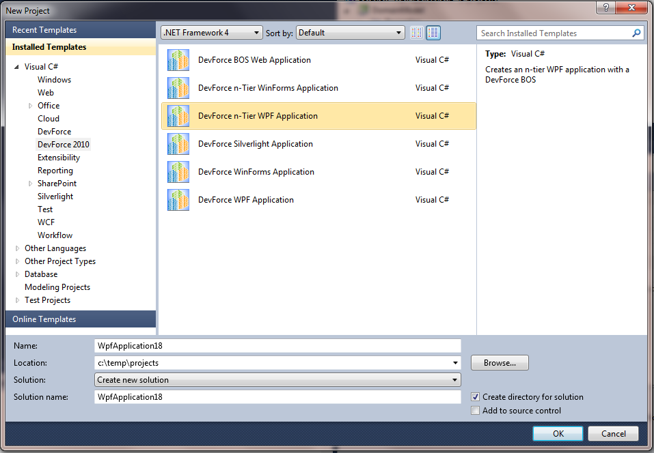Select the Reporting tree item
The width and height of the screenshot is (654, 453).
(x=55, y=171)
